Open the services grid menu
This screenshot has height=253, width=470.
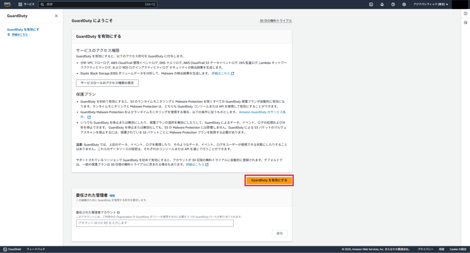pyautogui.click(x=26, y=4)
